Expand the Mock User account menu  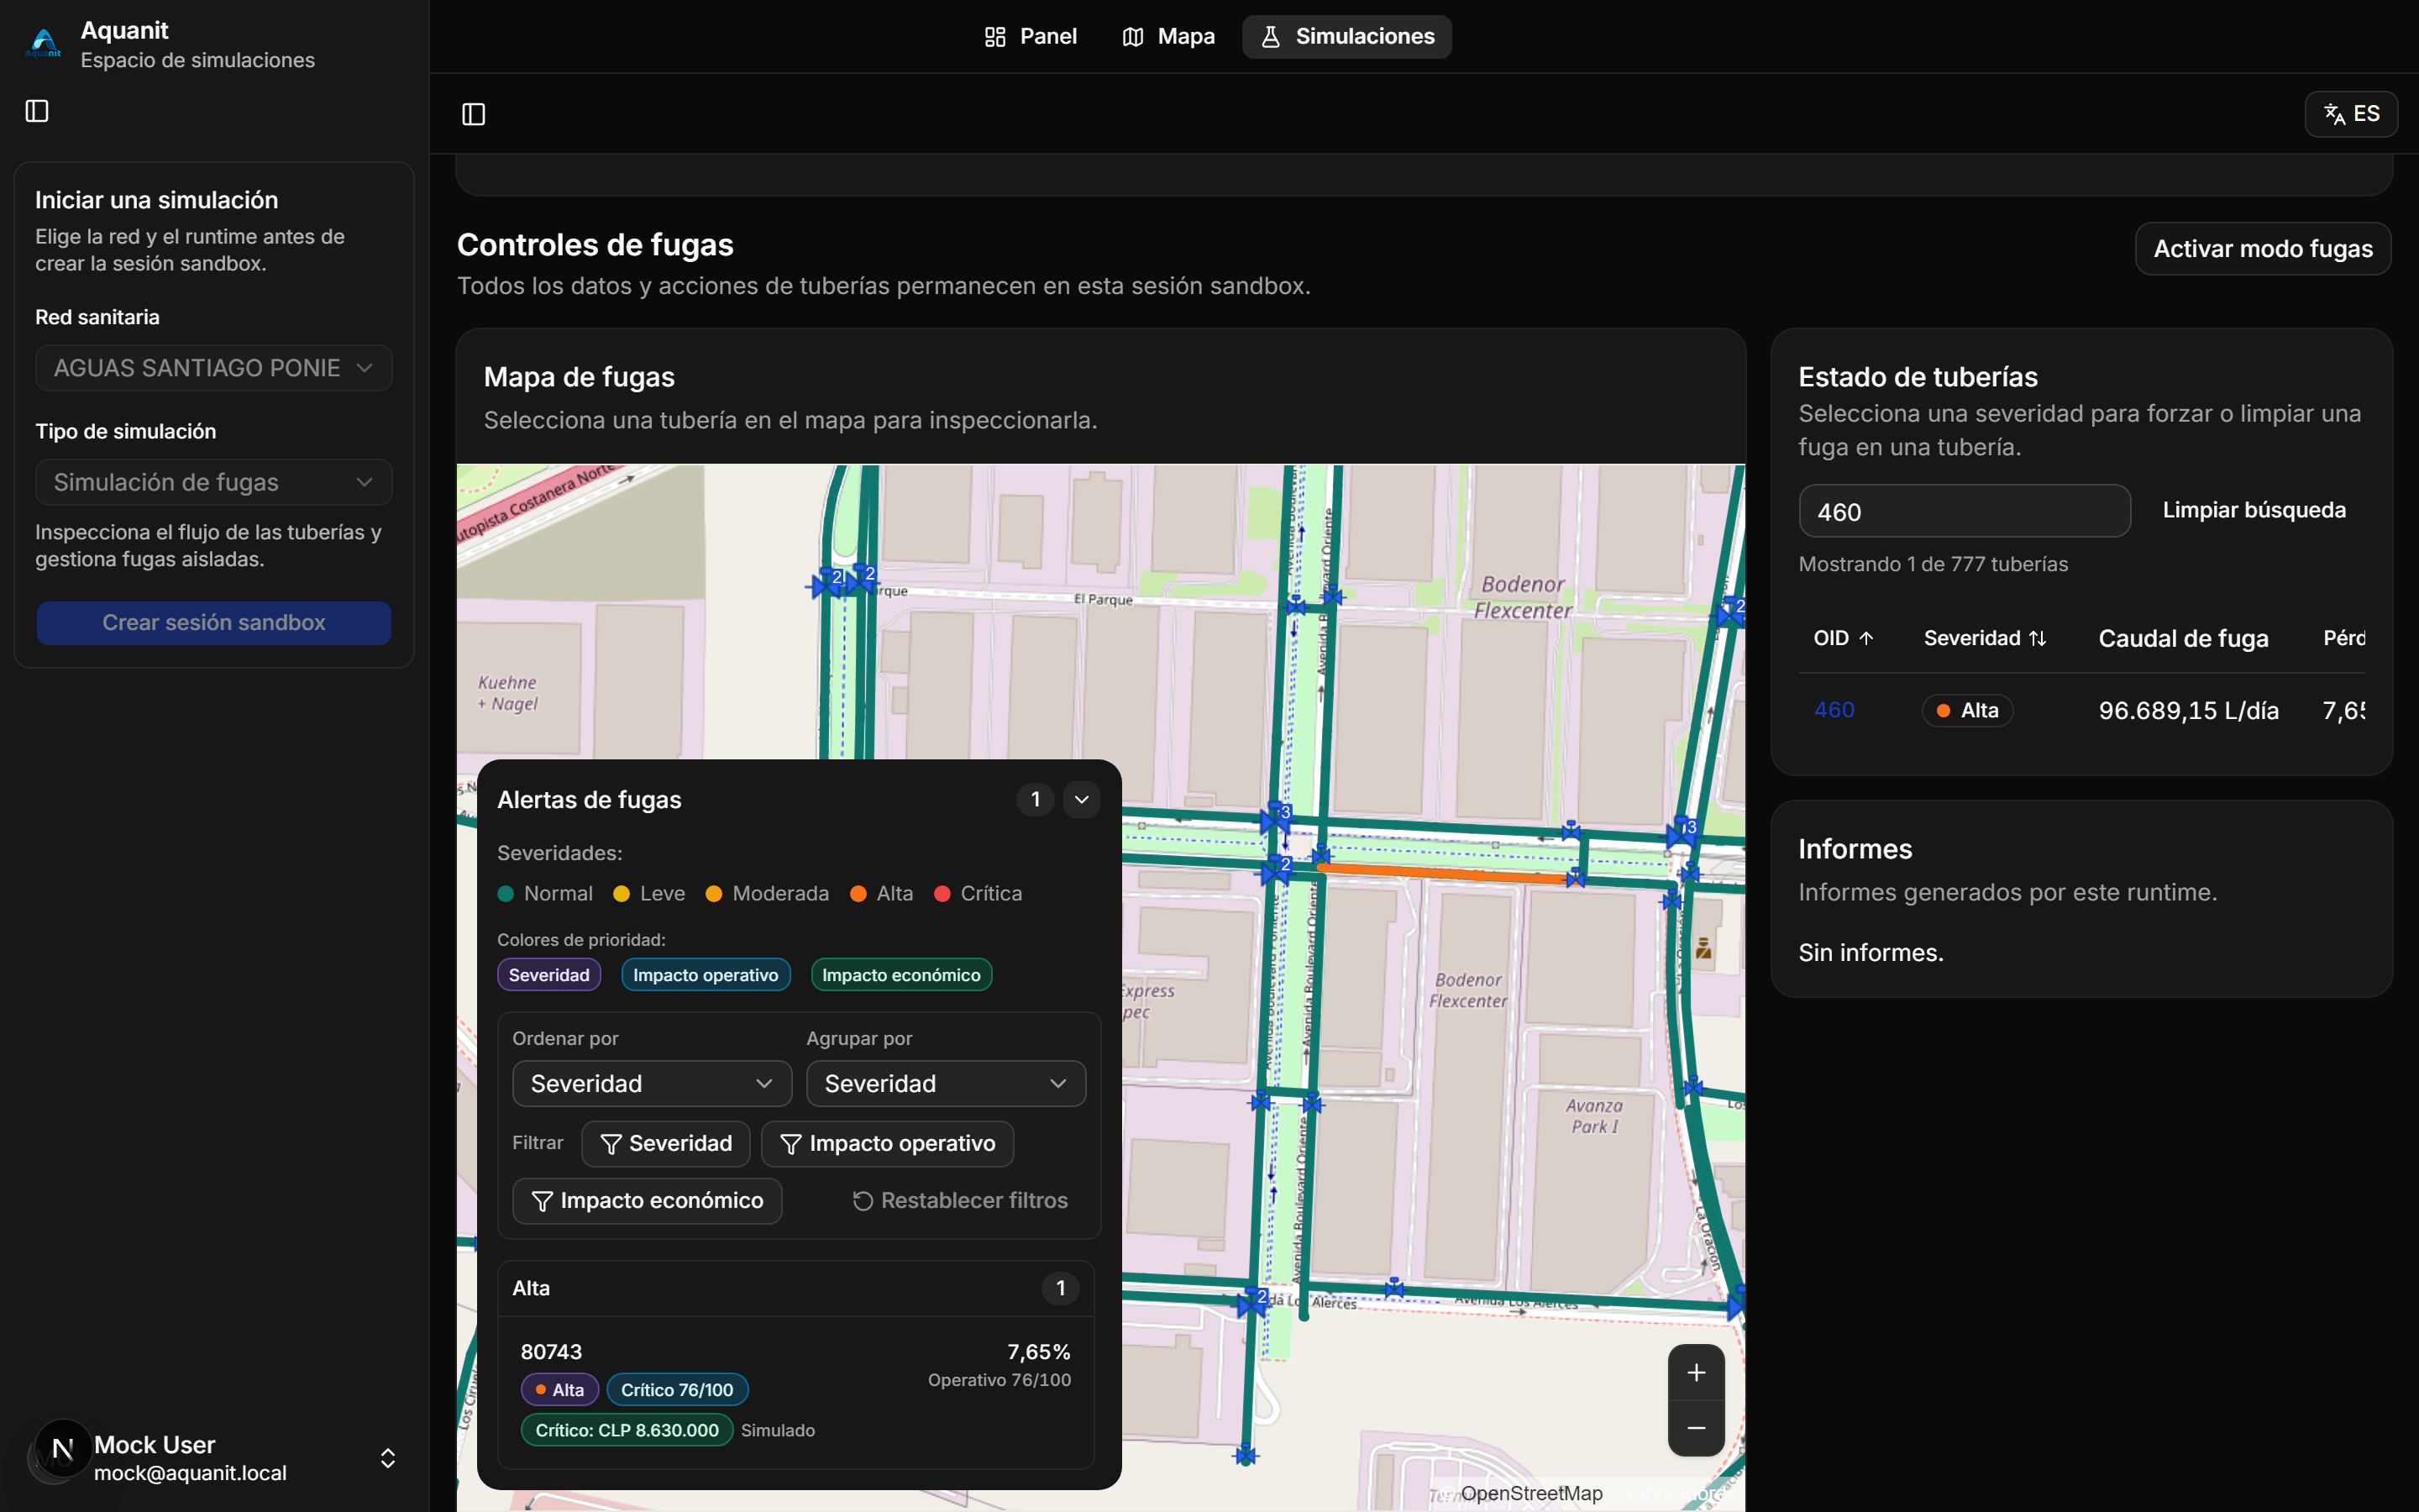coord(388,1458)
